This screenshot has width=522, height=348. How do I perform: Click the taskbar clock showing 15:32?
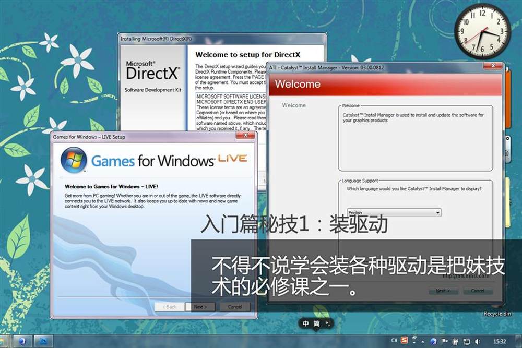click(x=500, y=341)
